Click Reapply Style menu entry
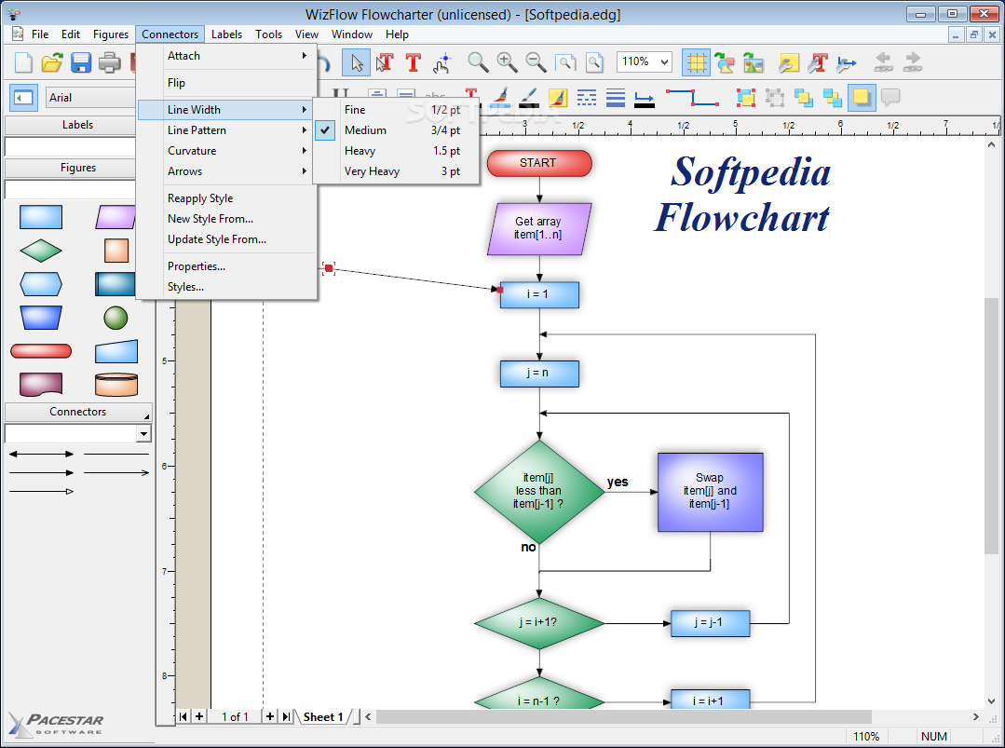Screen dimensions: 1005x748 pyautogui.click(x=227, y=198)
